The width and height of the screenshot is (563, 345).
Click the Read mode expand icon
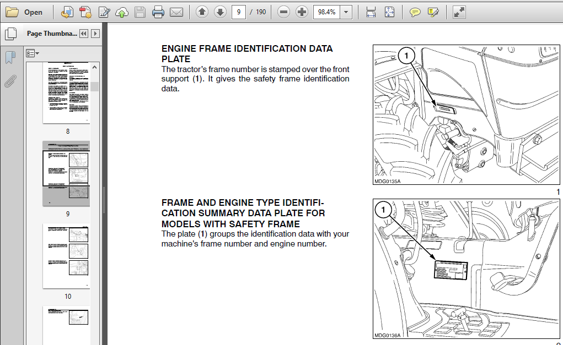(x=459, y=12)
